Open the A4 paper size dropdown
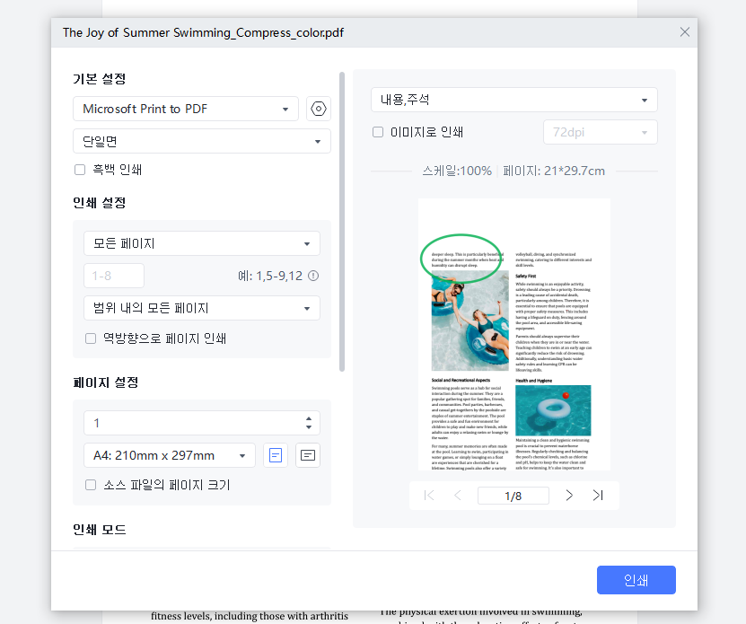Screen dimensions: 746x624 (169, 455)
